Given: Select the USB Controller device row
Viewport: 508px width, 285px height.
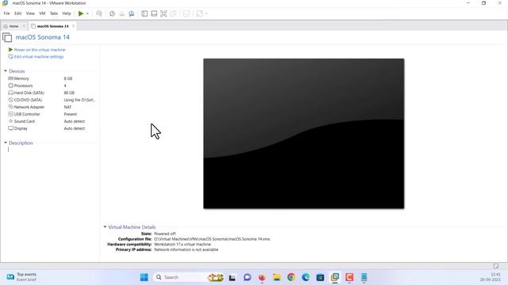Looking at the screenshot, I should pyautogui.click(x=51, y=114).
